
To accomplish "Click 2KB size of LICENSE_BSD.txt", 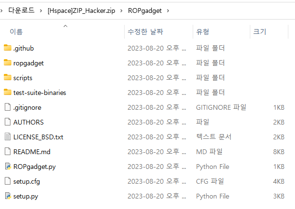I will pyautogui.click(x=279, y=137).
